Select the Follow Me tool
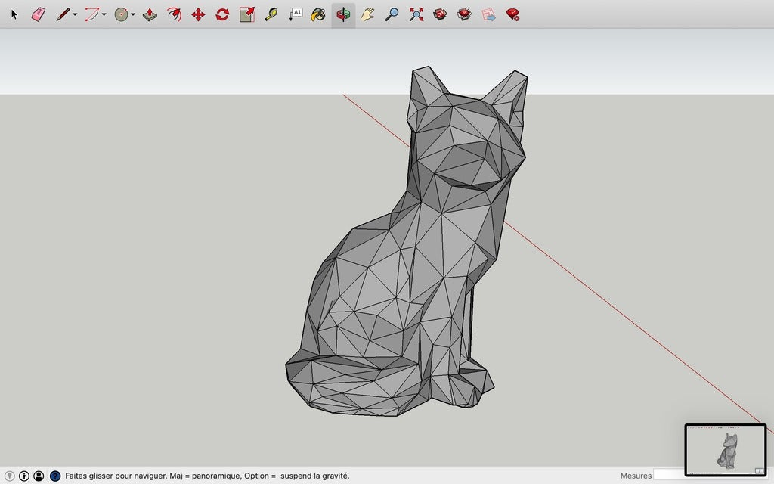774x484 pixels. point(172,14)
